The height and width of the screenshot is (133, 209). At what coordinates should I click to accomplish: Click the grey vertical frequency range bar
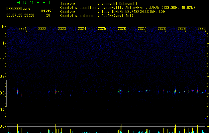[x=6, y=93]
